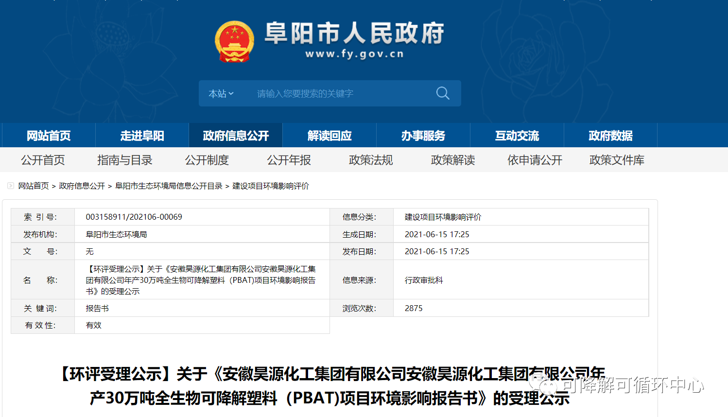The width and height of the screenshot is (728, 417).
Task: Click the 政府信息公开 breadcrumb link
Action: pos(82,186)
